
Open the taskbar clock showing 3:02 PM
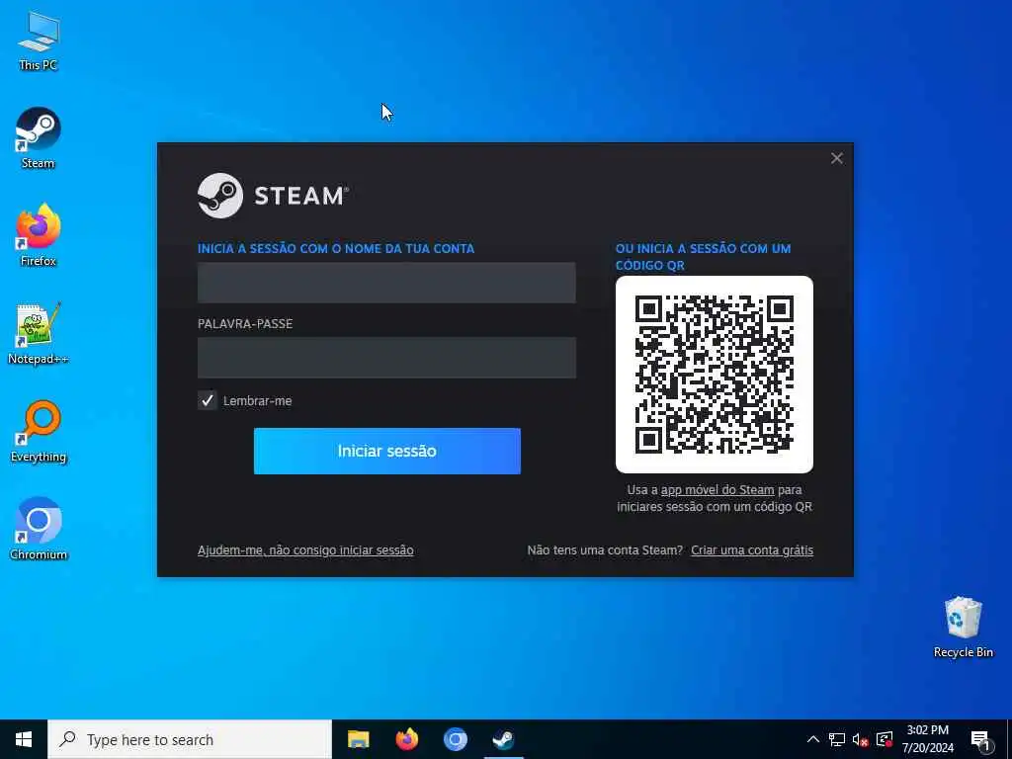click(x=928, y=739)
